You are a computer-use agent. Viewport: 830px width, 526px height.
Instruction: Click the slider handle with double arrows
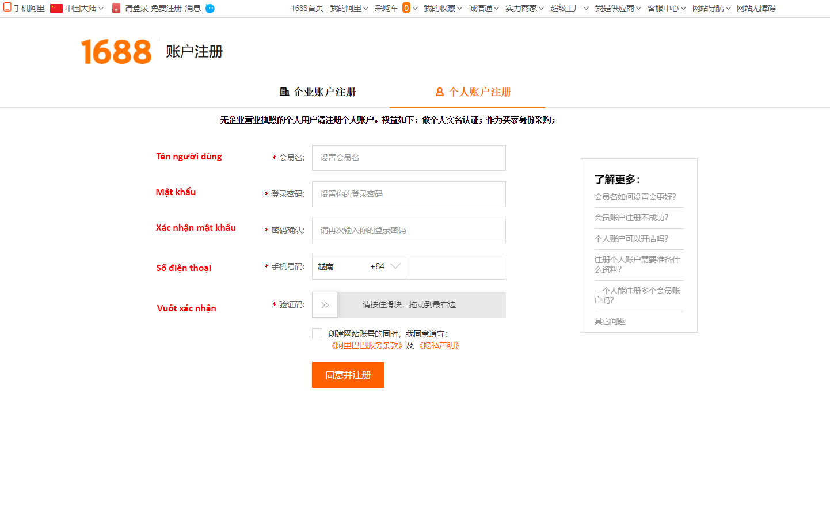pos(325,305)
